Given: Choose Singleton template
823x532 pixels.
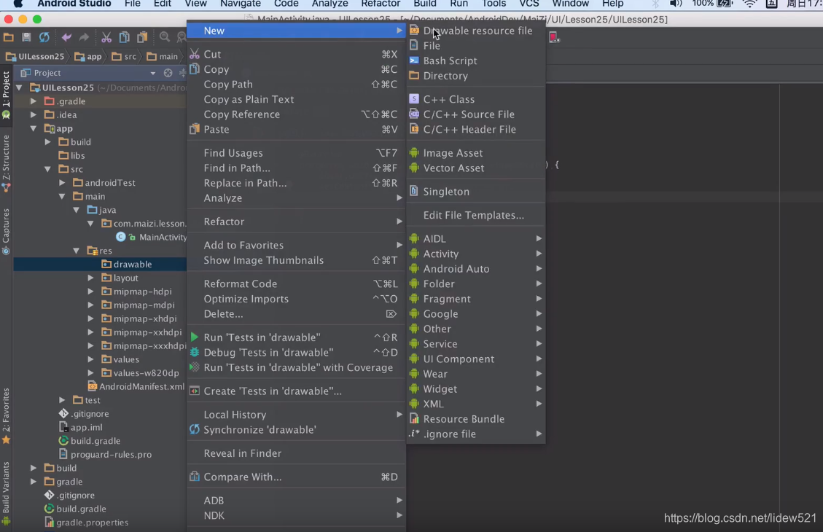Looking at the screenshot, I should [x=475, y=192].
